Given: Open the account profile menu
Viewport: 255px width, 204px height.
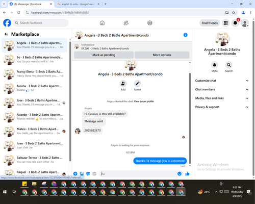Looking at the screenshot, I should (245, 23).
